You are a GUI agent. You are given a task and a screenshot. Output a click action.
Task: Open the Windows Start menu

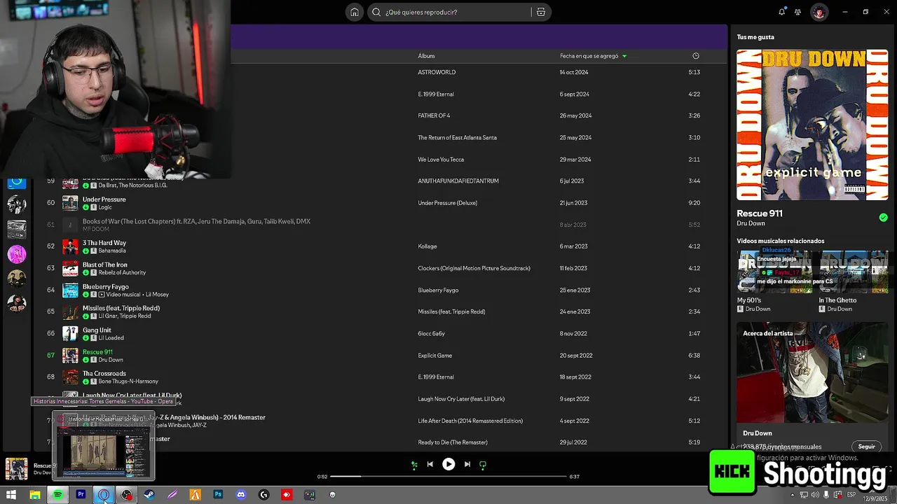pyautogui.click(x=11, y=495)
